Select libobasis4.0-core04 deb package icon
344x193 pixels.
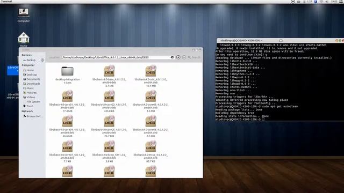67,121
